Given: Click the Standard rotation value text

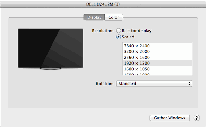Looking at the screenshot, I should (127, 84).
